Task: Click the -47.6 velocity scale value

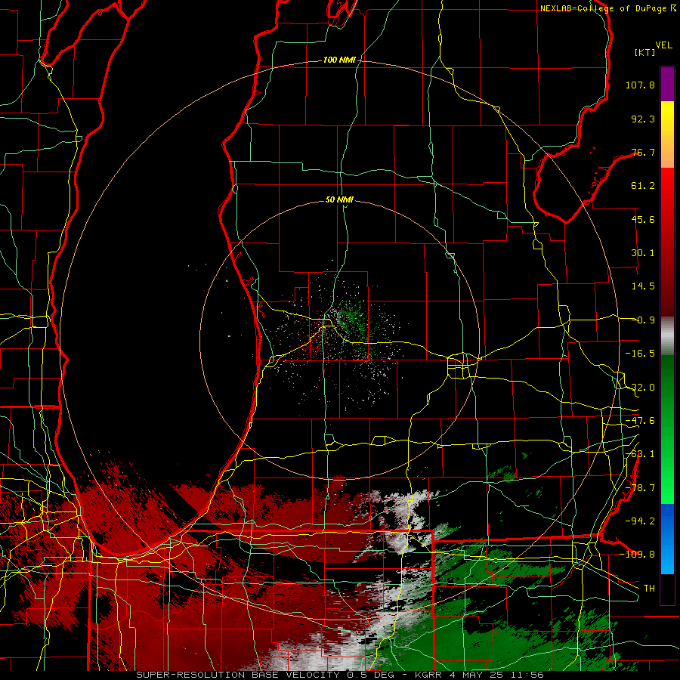Action: [x=640, y=421]
